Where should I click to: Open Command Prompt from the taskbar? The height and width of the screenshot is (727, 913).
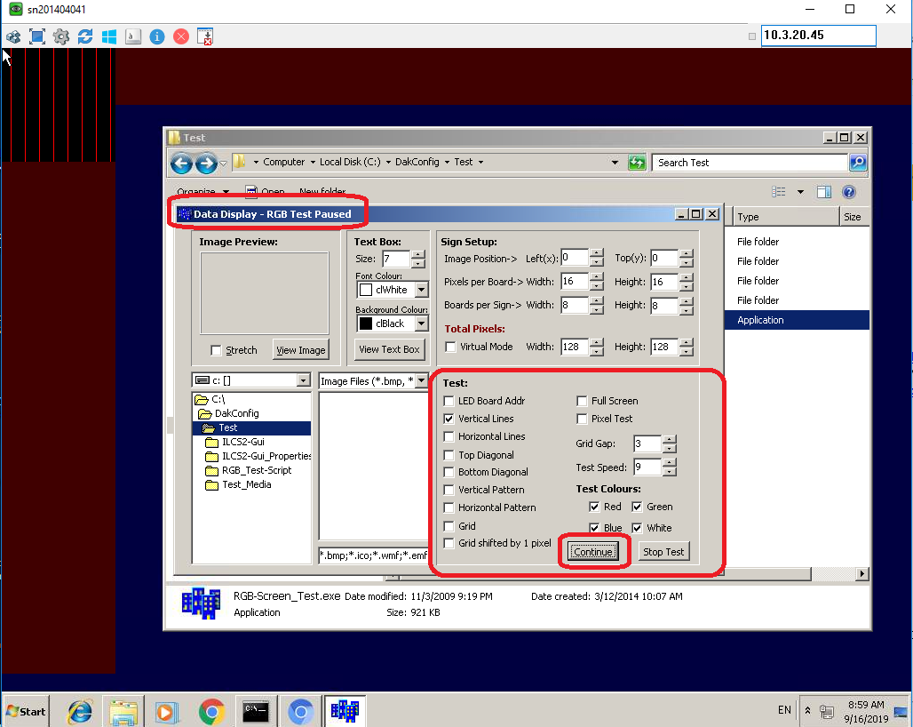256,711
